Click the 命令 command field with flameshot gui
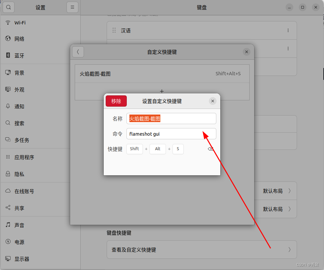The width and height of the screenshot is (324, 270). [171, 134]
